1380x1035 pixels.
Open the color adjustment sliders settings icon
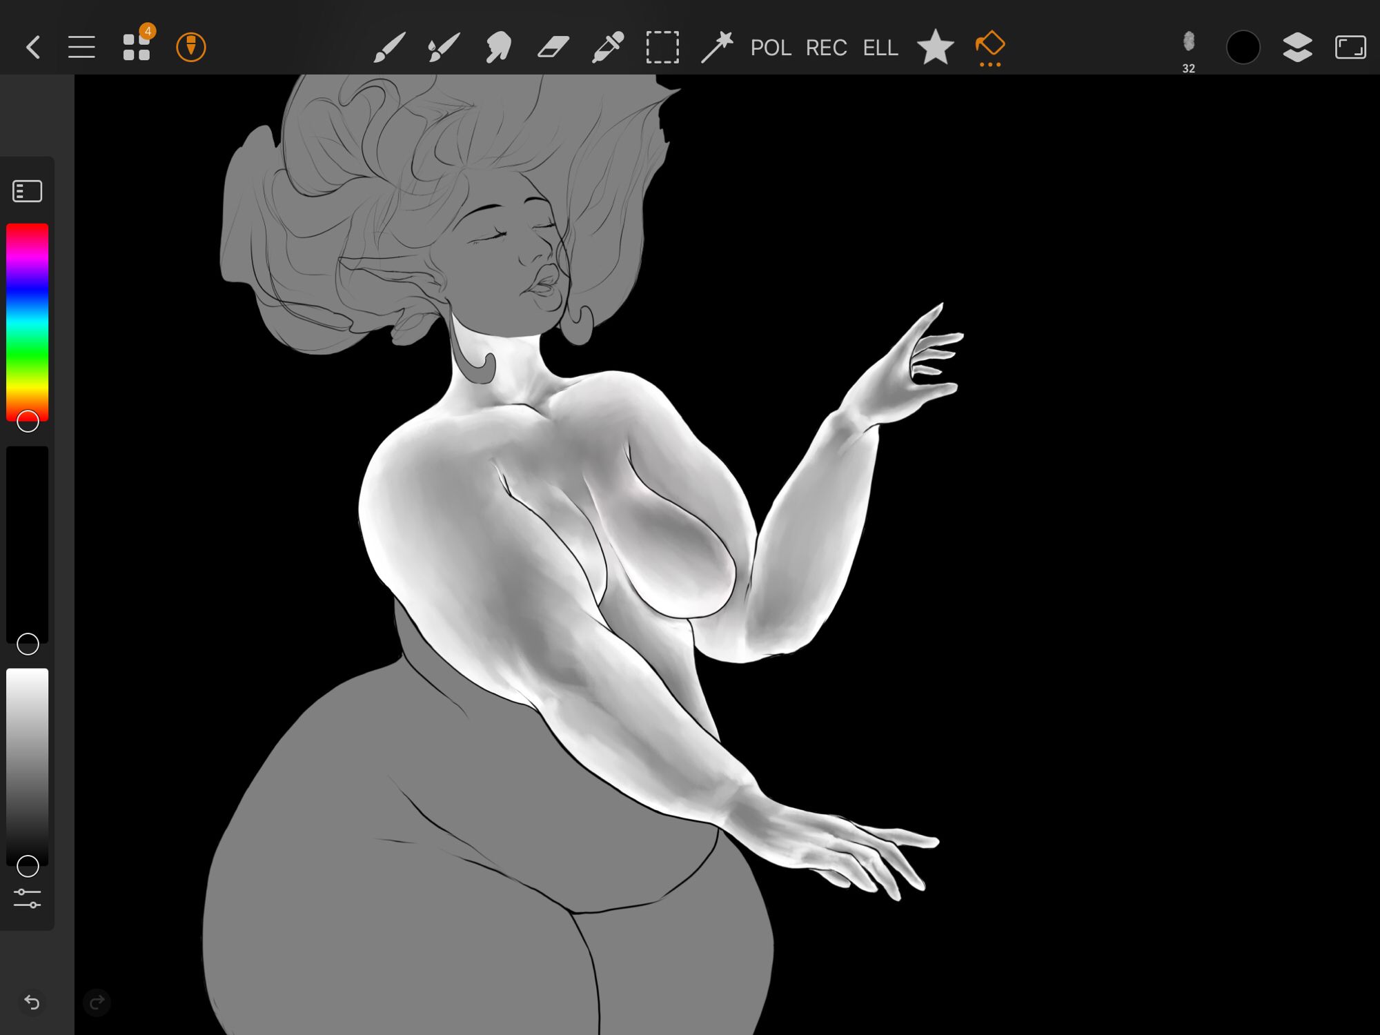click(x=28, y=898)
